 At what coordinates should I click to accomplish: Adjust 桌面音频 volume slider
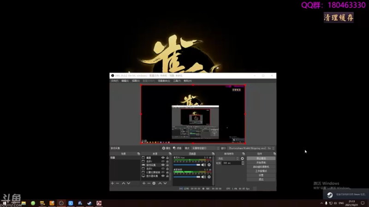click(x=187, y=177)
